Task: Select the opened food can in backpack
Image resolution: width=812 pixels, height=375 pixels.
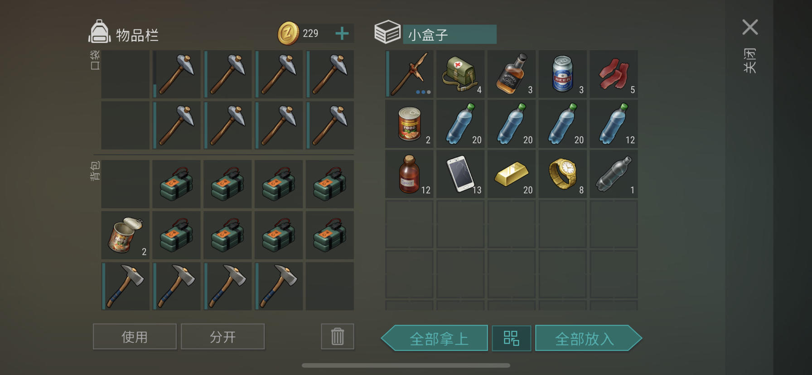Action: pyautogui.click(x=126, y=235)
